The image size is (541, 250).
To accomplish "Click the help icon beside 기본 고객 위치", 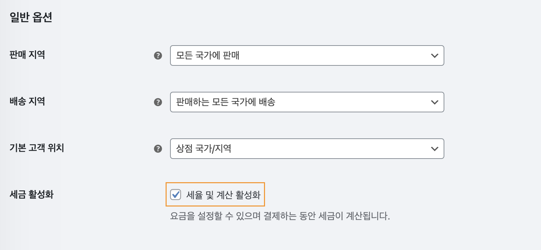I will (x=158, y=149).
